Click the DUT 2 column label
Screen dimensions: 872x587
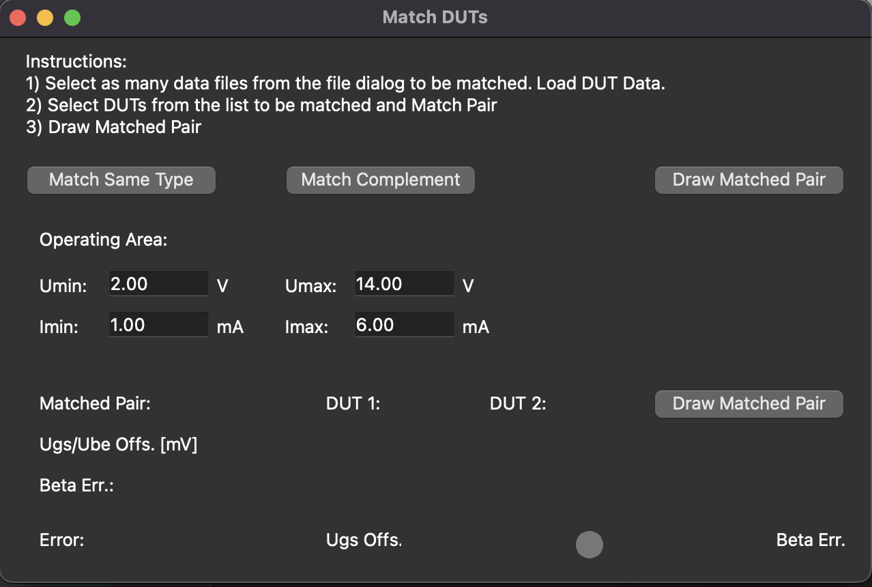coord(518,403)
